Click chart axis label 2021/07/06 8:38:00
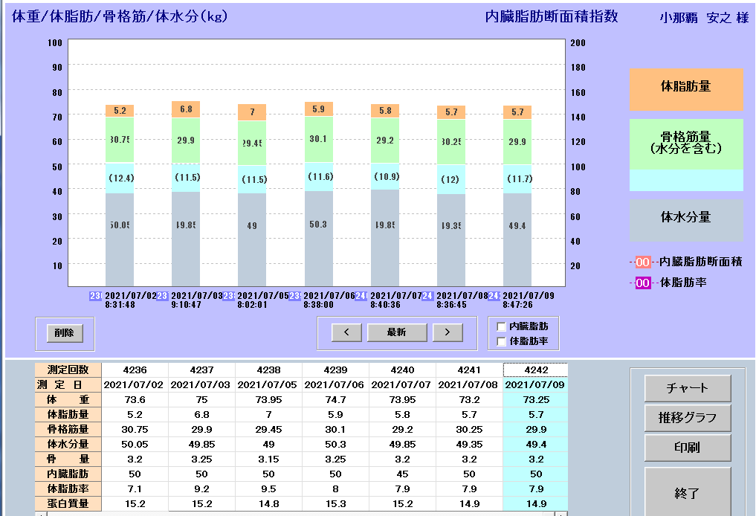The height and width of the screenshot is (516, 756). pyautogui.click(x=329, y=300)
